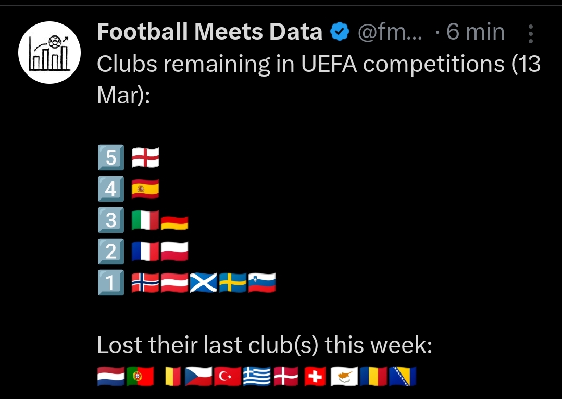
Task: Click the England flag emoji
Action: pos(145,158)
